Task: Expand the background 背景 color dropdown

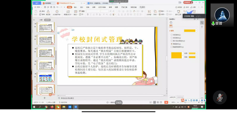Action: click(x=196, y=57)
